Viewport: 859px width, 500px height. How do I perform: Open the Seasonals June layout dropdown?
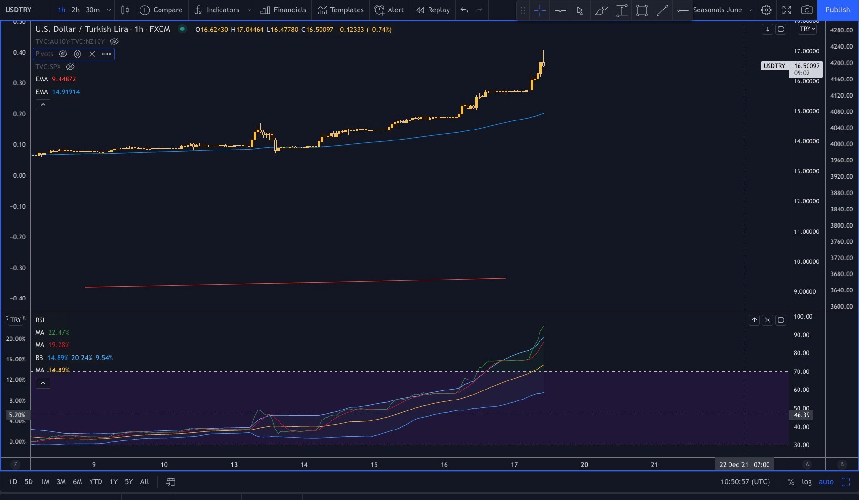(x=723, y=10)
